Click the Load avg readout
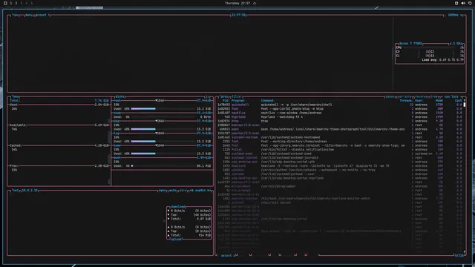The width and height of the screenshot is (475, 267). 443,60
